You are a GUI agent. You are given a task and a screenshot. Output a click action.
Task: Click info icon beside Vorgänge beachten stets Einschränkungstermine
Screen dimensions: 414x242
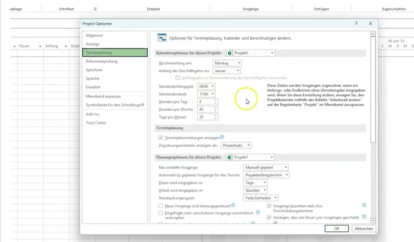pyautogui.click(x=364, y=205)
